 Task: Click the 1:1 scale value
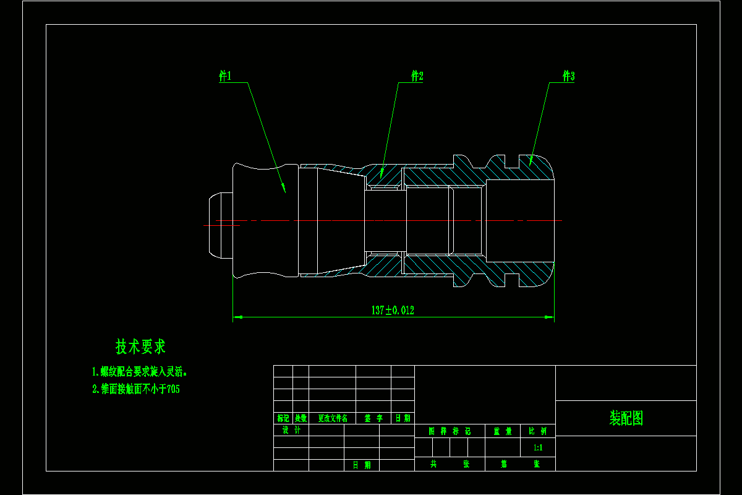[538, 447]
